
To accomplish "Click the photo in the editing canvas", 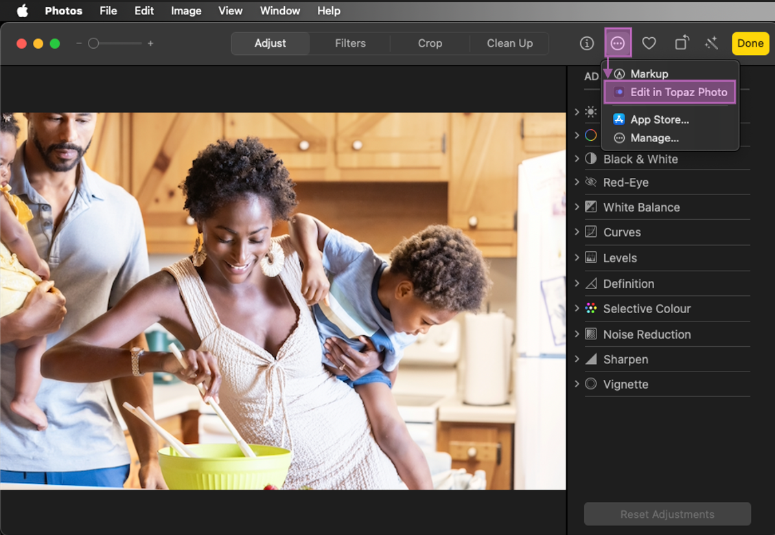I will (283, 301).
